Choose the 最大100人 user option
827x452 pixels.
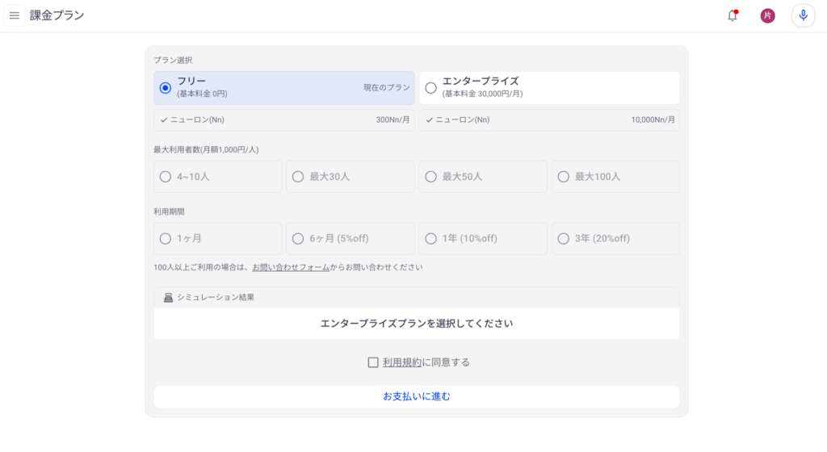coord(615,177)
